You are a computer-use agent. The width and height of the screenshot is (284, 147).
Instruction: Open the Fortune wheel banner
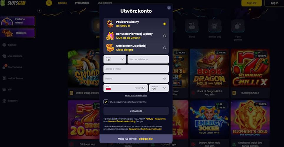[18, 21]
